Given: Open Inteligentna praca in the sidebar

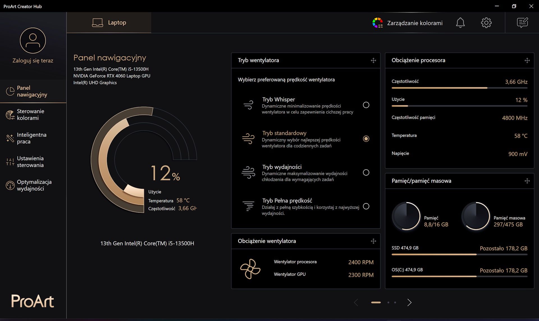Looking at the screenshot, I should pyautogui.click(x=33, y=138).
